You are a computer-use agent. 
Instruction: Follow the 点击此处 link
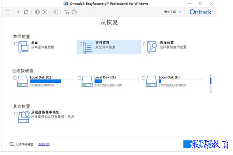(x=44, y=144)
